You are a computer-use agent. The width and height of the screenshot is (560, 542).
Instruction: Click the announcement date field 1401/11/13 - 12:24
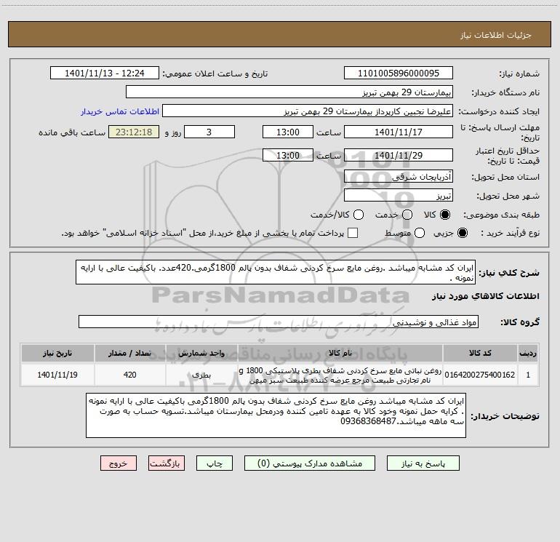pos(105,73)
